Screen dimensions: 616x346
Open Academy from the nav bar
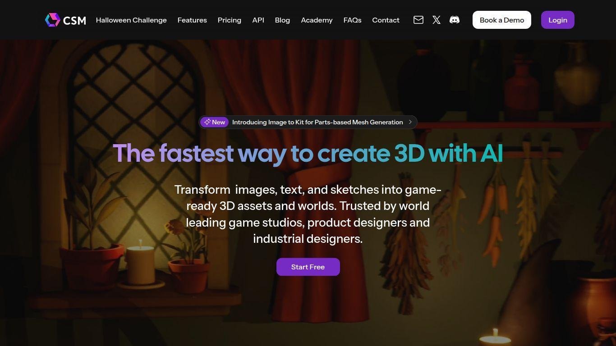pos(317,20)
